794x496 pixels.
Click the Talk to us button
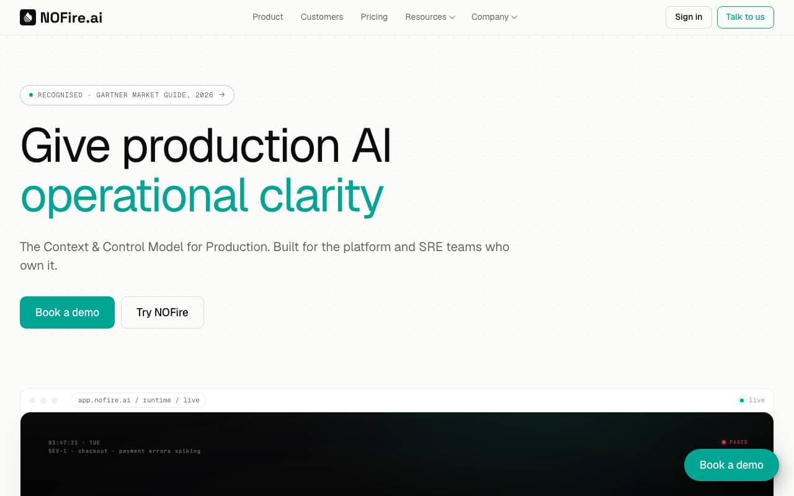pyautogui.click(x=745, y=17)
